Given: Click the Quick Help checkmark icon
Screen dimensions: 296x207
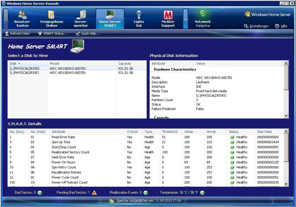Looking at the screenshot, I should click(x=78, y=34).
